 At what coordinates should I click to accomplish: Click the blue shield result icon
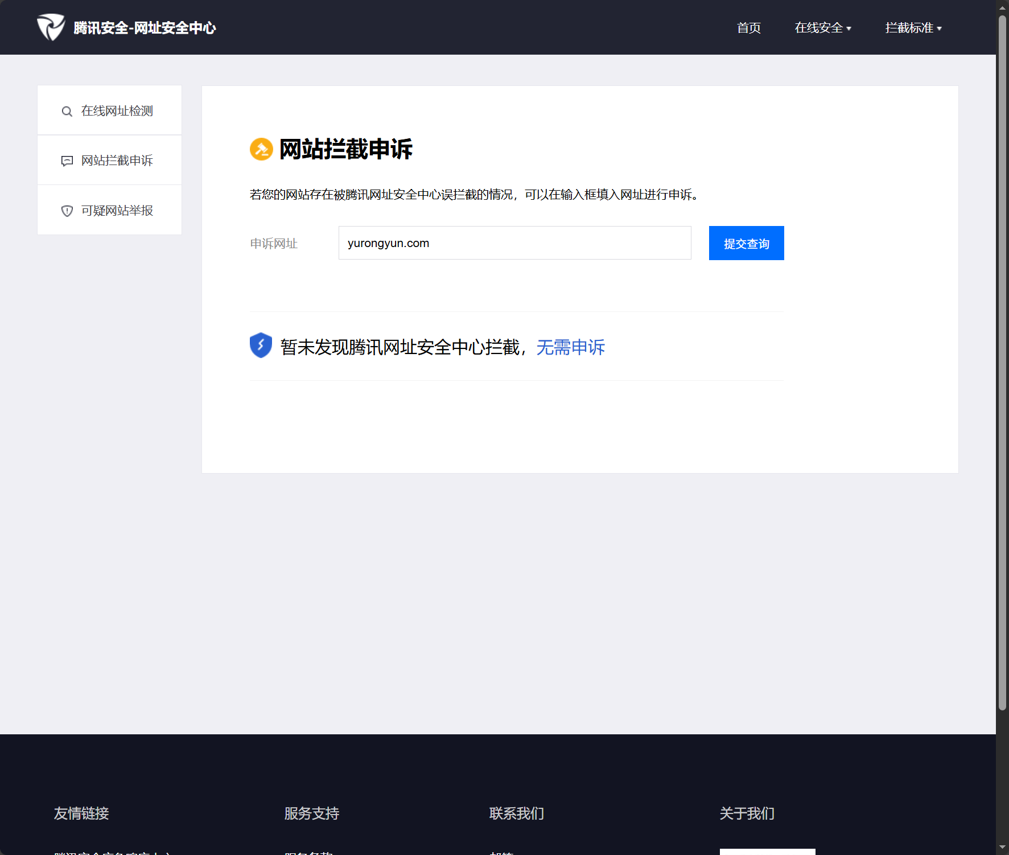coord(261,346)
